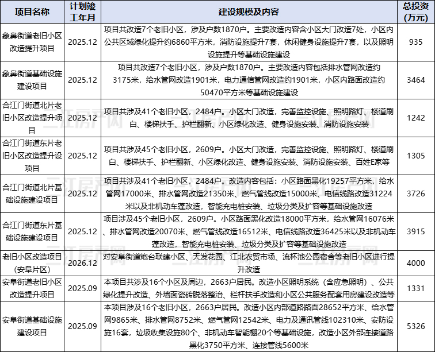Select the 安阜街道基础设施建设项目 cell
The height and width of the screenshot is (352, 435).
coord(32,327)
